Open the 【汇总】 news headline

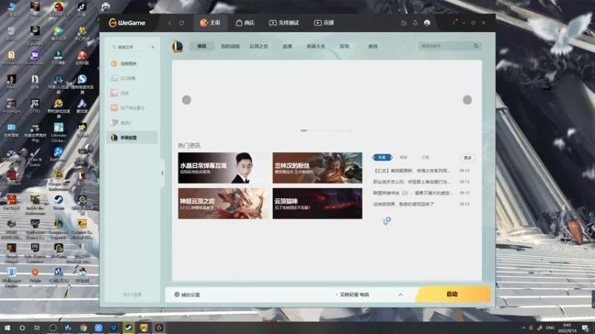[x=412, y=171]
